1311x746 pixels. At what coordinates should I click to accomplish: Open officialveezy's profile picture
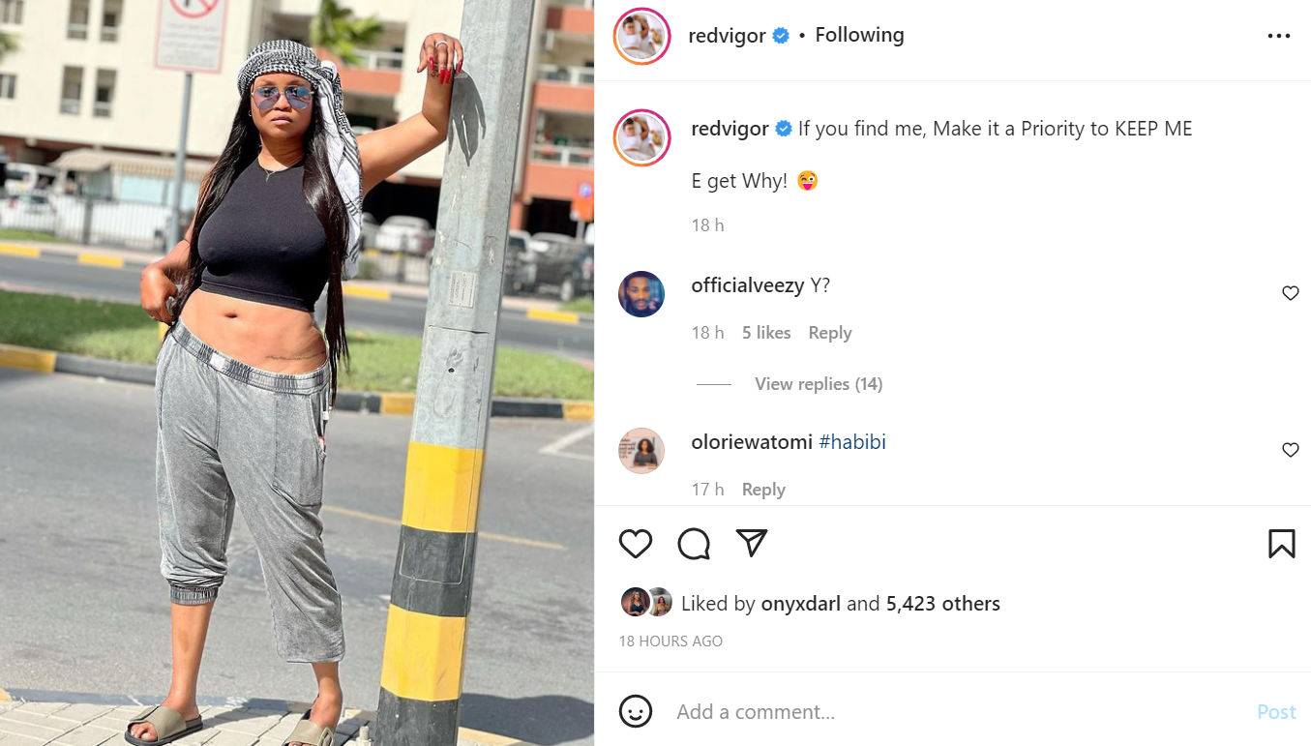[641, 294]
